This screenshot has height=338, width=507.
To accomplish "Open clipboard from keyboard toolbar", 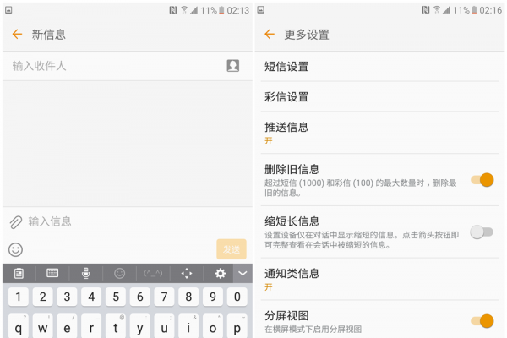I will 19,273.
